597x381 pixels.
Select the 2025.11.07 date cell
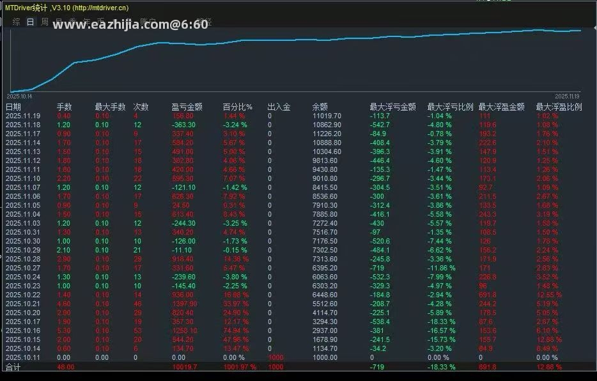[23, 187]
